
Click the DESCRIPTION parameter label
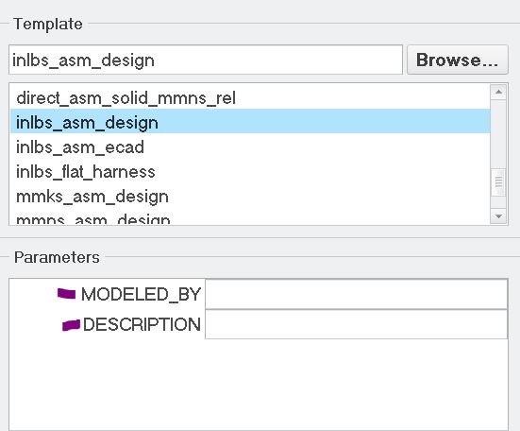[142, 324]
